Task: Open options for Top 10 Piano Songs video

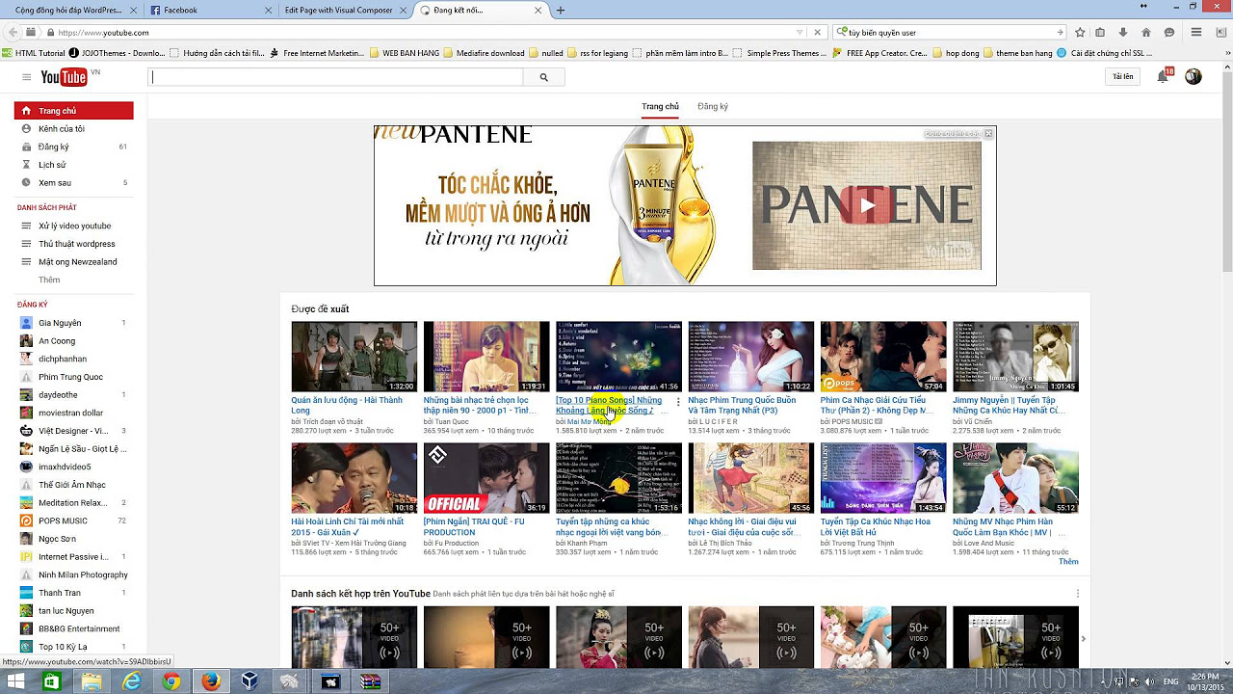Action: (678, 401)
